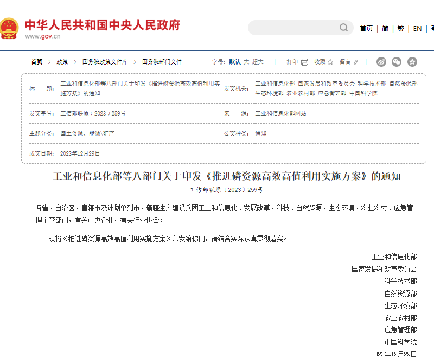The height and width of the screenshot is (359, 434).
Task: Switch to simplified Chinese 简
Action: point(385,29)
